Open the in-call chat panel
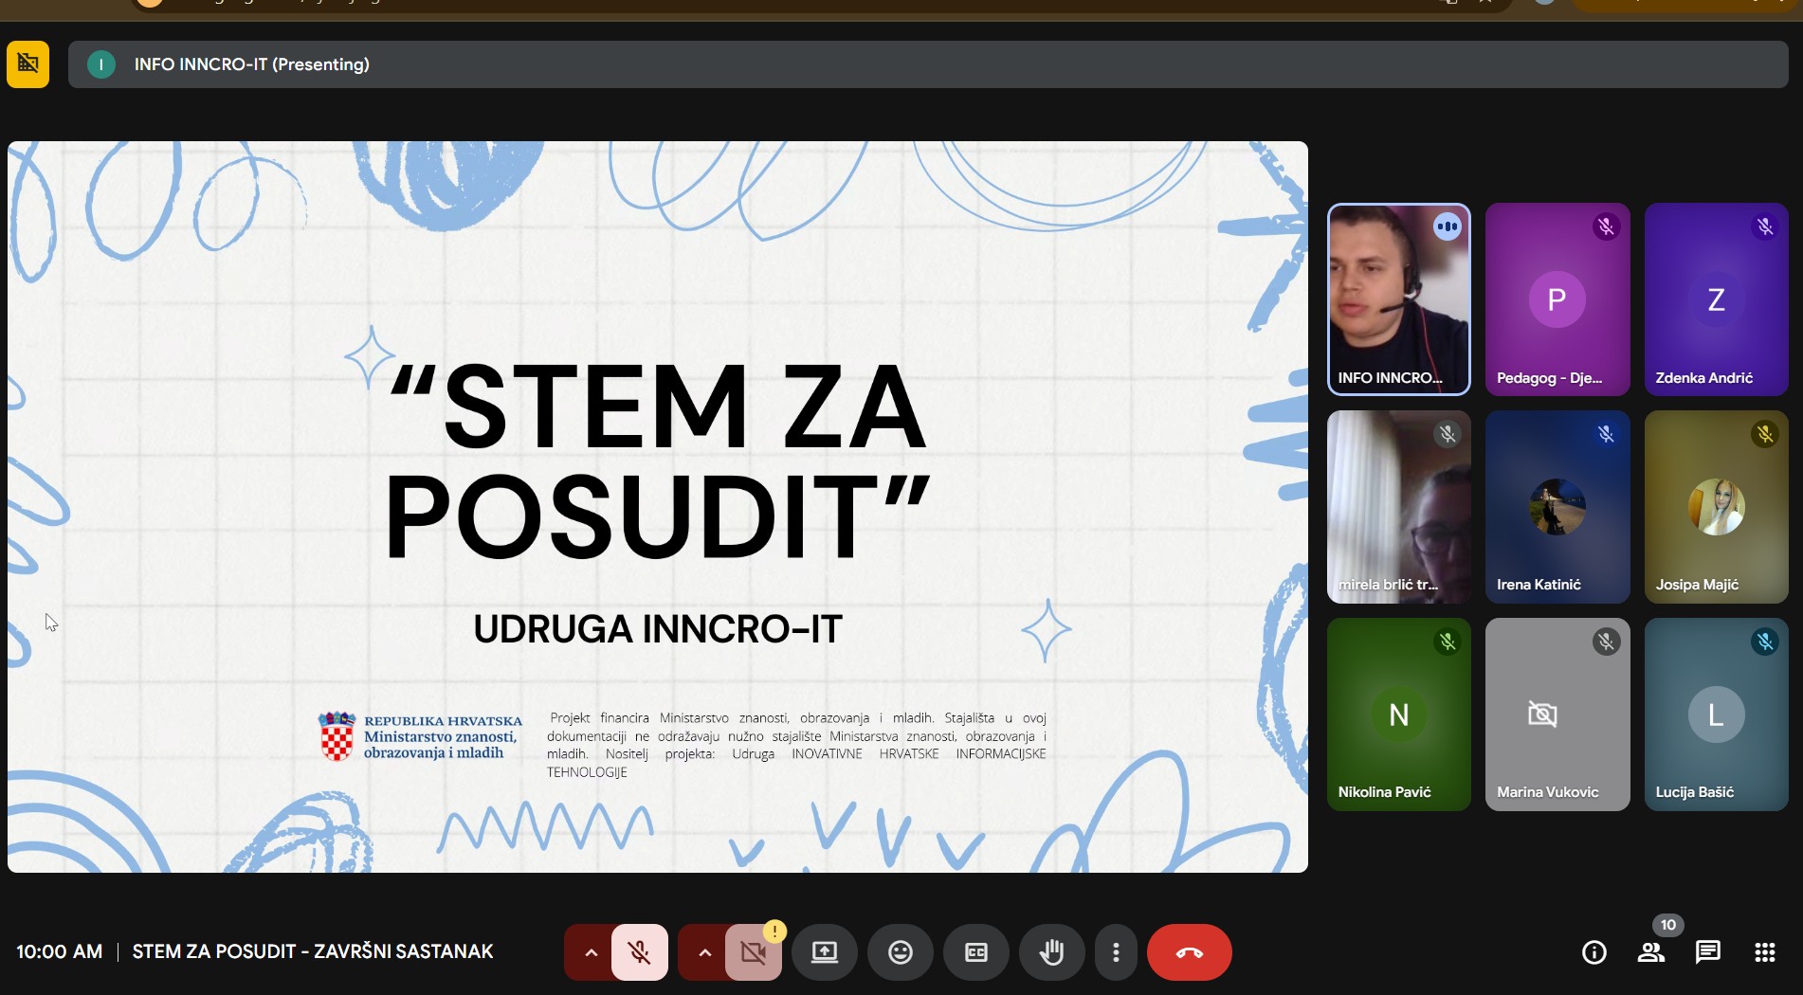1803x995 pixels. pyautogui.click(x=1707, y=952)
